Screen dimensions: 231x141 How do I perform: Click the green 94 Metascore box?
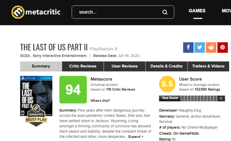pos(73,90)
